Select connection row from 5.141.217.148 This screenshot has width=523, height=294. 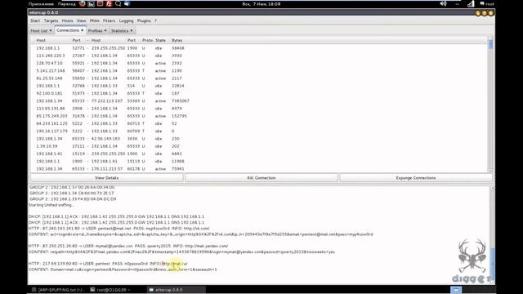(x=259, y=71)
